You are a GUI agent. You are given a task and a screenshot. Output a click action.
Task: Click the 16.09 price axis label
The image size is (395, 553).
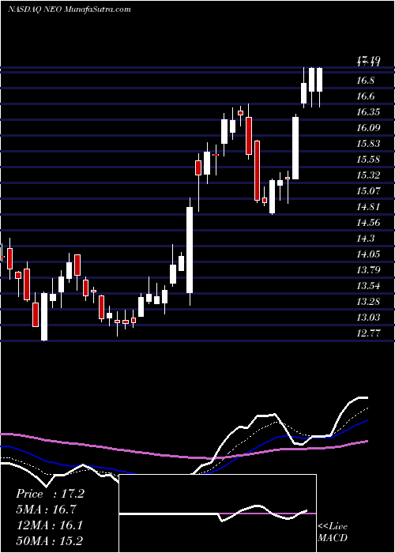(368, 128)
